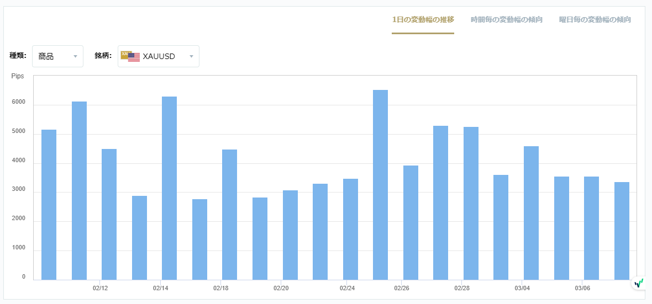Click the 02/12 date axis label
Viewport: 652px width, 304px height.
tap(100, 288)
